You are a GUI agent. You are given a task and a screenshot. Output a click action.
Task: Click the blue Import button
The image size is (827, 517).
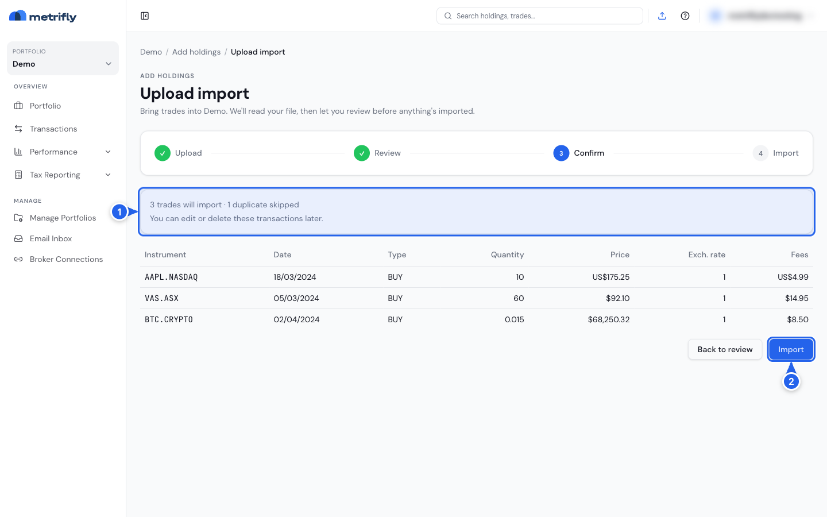point(791,349)
